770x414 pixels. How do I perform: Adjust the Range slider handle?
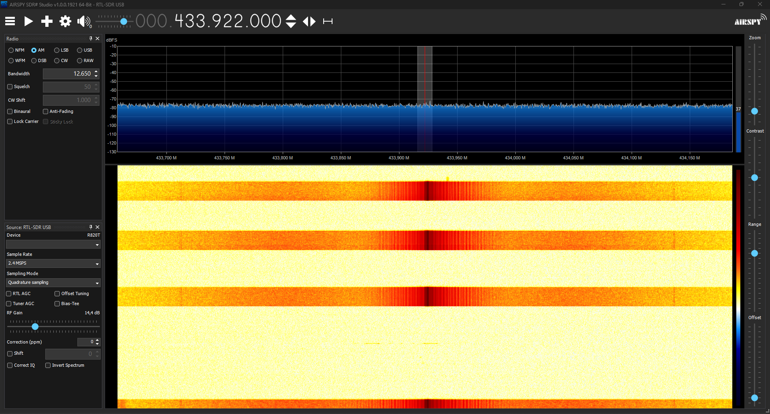(x=754, y=253)
